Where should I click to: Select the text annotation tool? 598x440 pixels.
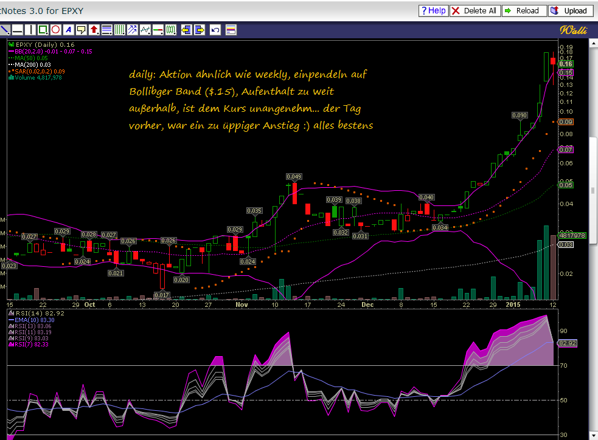[x=68, y=29]
